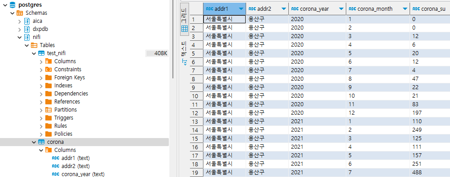
Task: Expand the Foreign Keys node
Action: coord(41,78)
